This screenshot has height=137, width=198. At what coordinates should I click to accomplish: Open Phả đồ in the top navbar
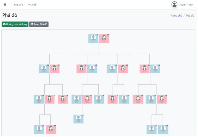coord(32,5)
